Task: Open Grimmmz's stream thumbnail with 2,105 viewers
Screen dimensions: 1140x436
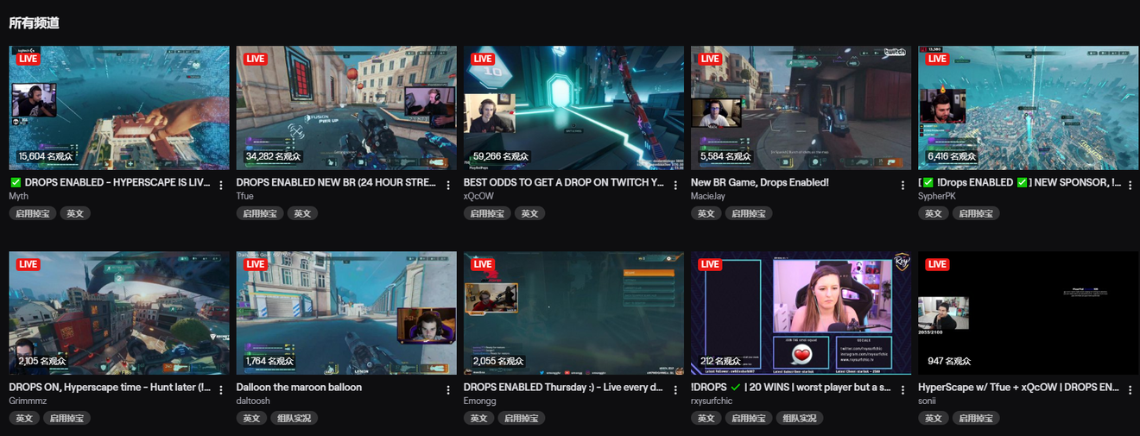Action: point(119,313)
